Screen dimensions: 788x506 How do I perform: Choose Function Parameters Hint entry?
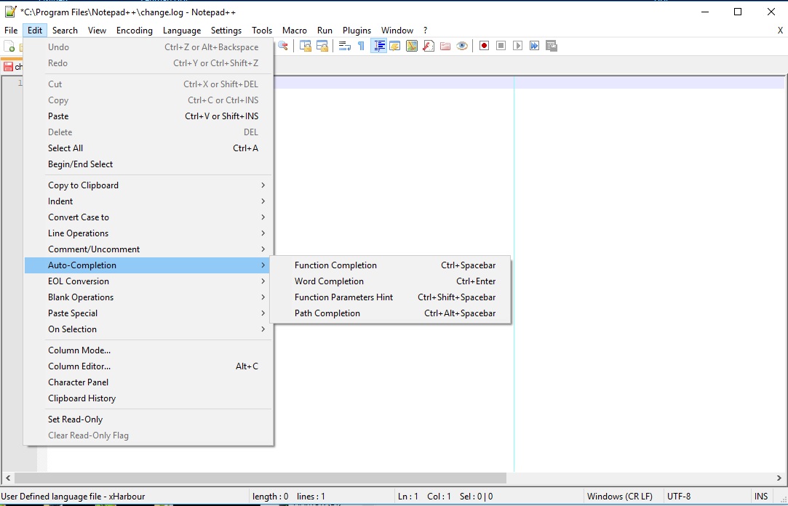pos(390,297)
